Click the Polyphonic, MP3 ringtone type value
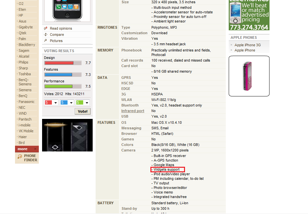 point(164,27)
